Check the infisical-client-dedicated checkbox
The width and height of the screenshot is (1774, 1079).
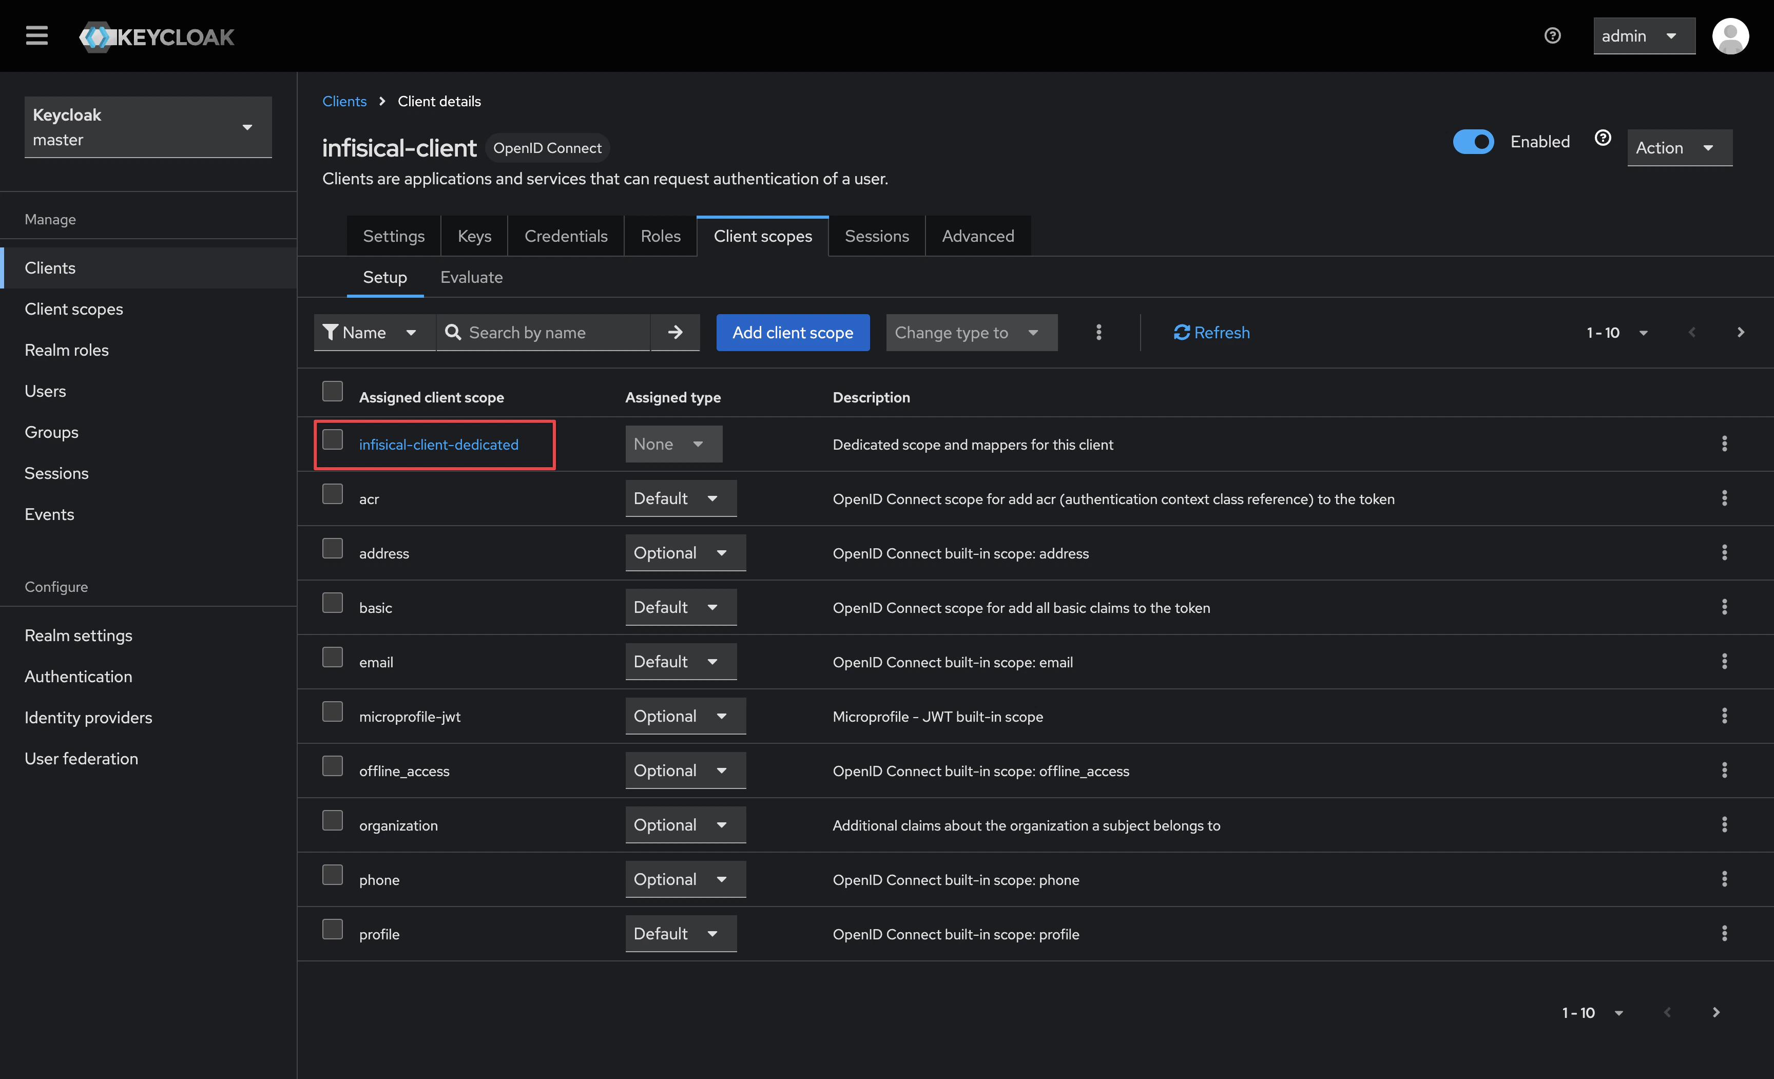pyautogui.click(x=333, y=439)
